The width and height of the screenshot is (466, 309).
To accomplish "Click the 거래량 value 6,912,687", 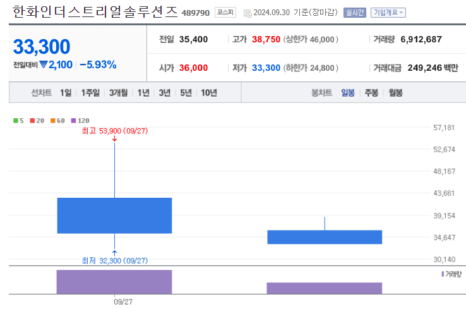I will pos(421,39).
